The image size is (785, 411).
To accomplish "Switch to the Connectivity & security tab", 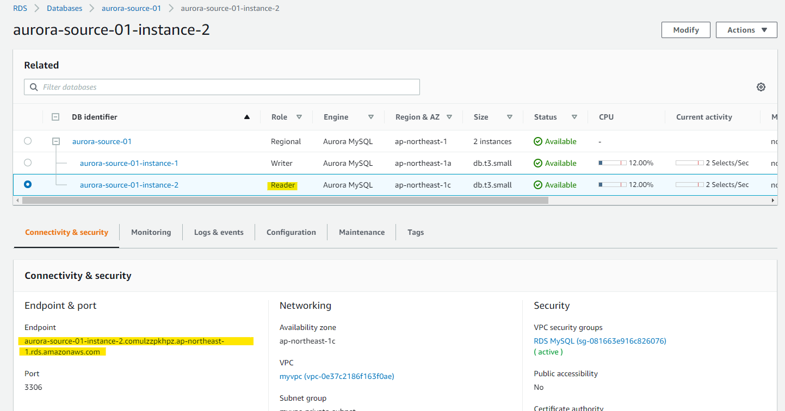I will [66, 232].
